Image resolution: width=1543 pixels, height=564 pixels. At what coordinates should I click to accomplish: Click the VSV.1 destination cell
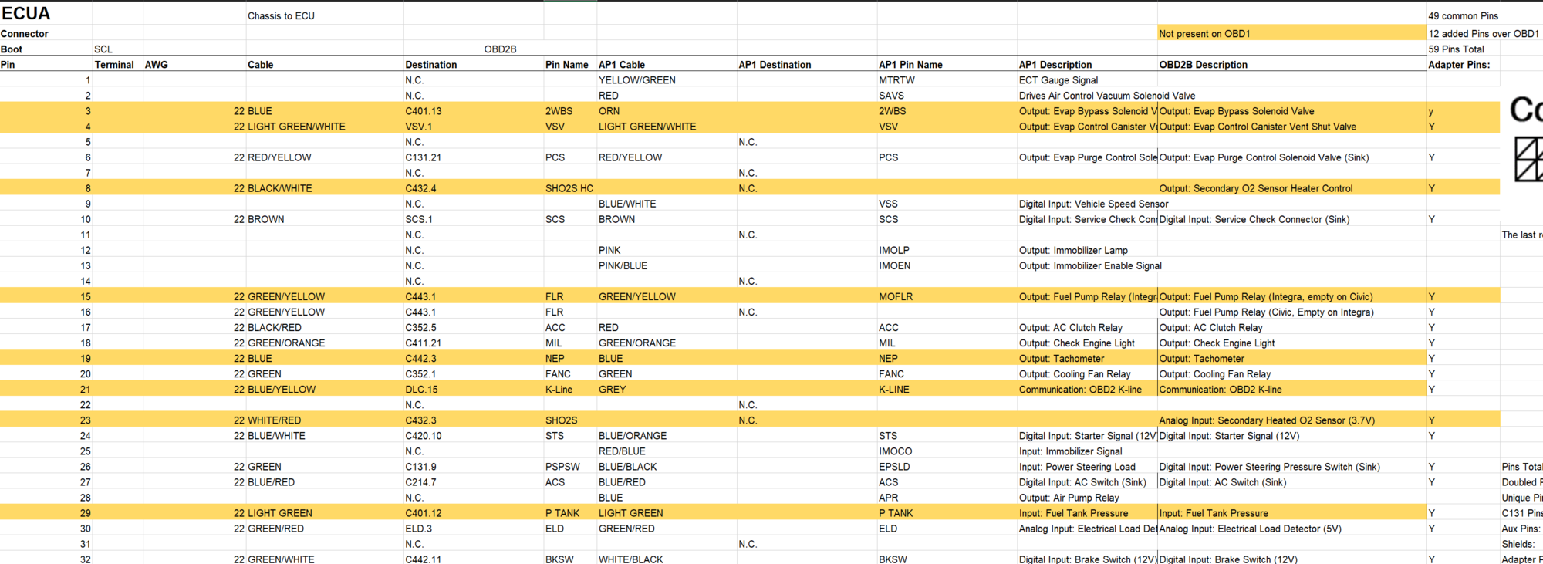pyautogui.click(x=419, y=127)
